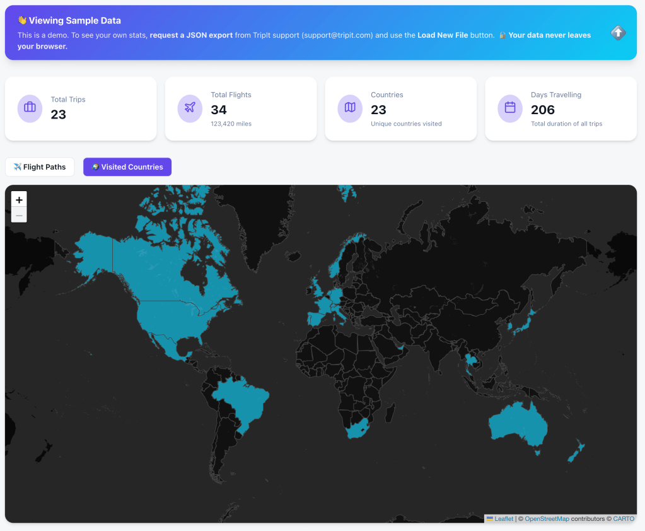Click the Total Flights airplane icon
This screenshot has height=531, width=645.
coord(189,108)
